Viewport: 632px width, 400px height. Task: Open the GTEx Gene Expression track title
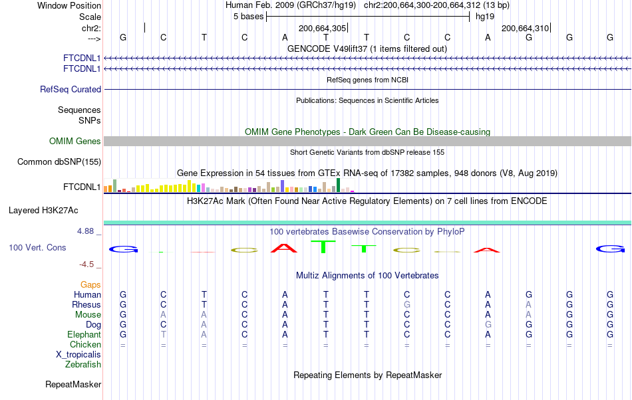pyautogui.click(x=367, y=173)
